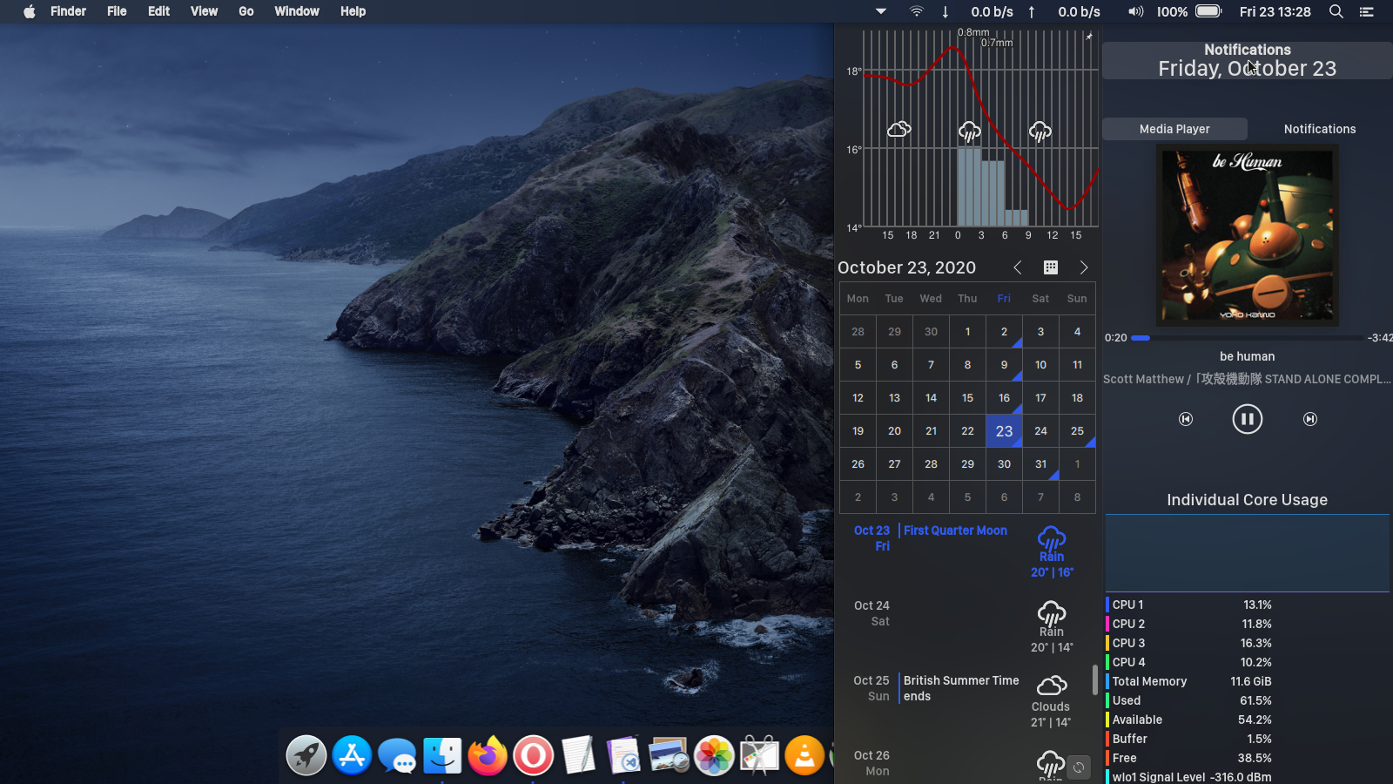Click Available memory row

(x=1189, y=720)
